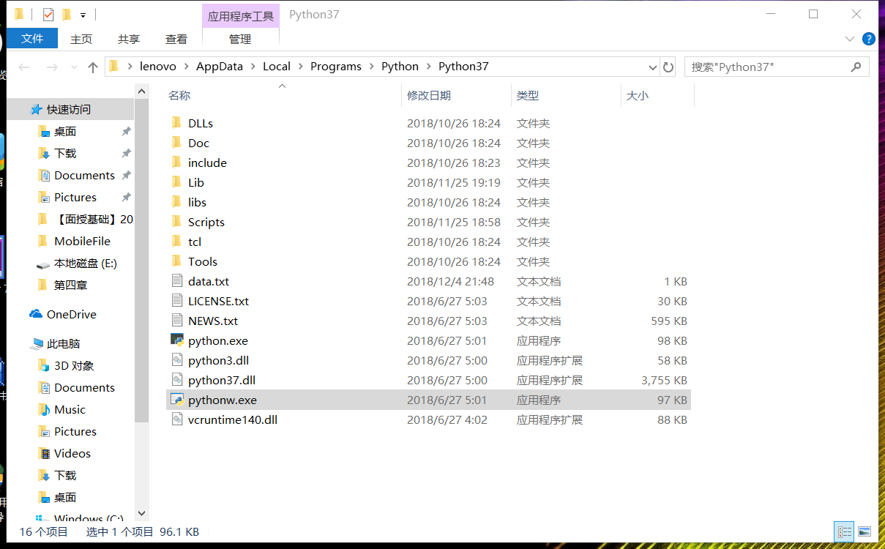
Task: Click the Doc folder icon
Action: click(x=176, y=143)
